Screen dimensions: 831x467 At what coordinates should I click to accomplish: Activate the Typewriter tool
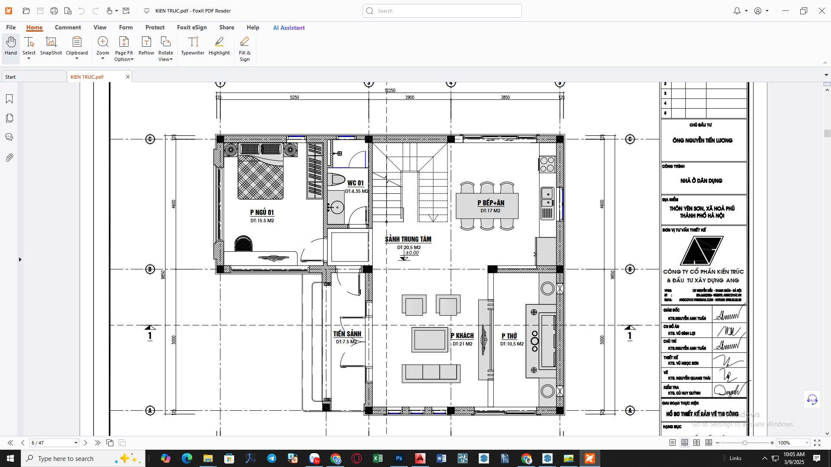tap(193, 46)
